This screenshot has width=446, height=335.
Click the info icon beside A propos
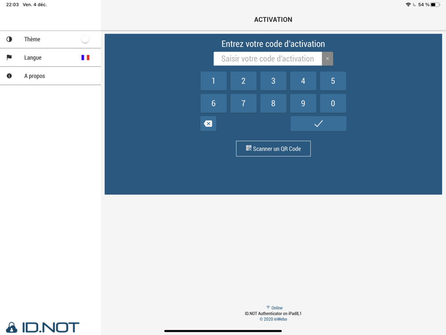9,76
